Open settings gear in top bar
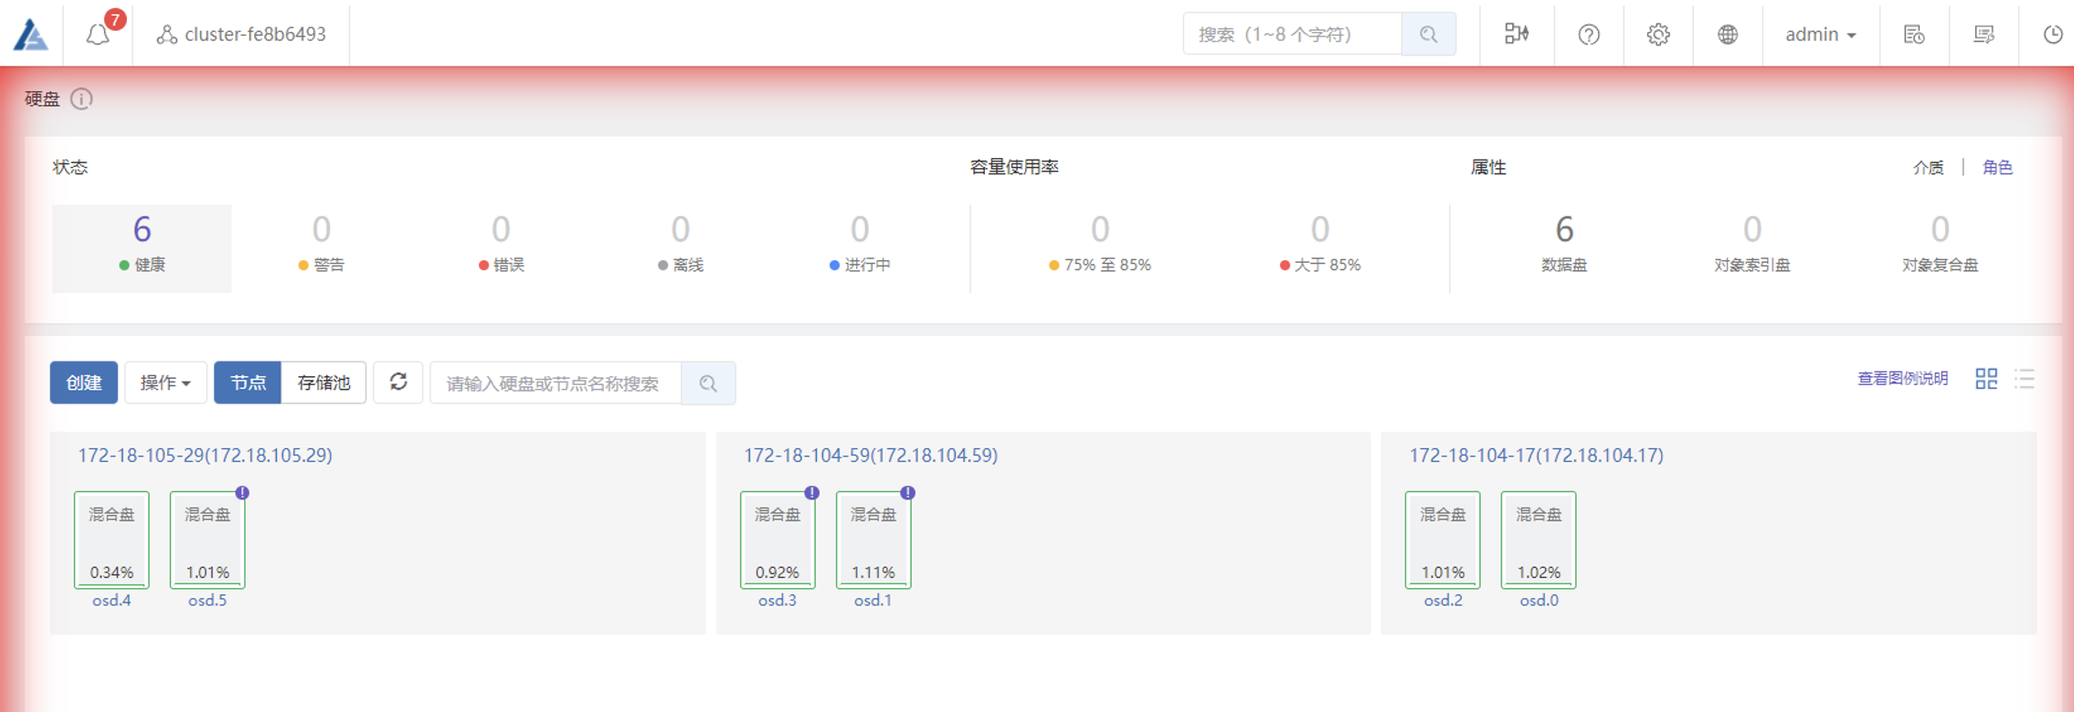 pos(1658,35)
